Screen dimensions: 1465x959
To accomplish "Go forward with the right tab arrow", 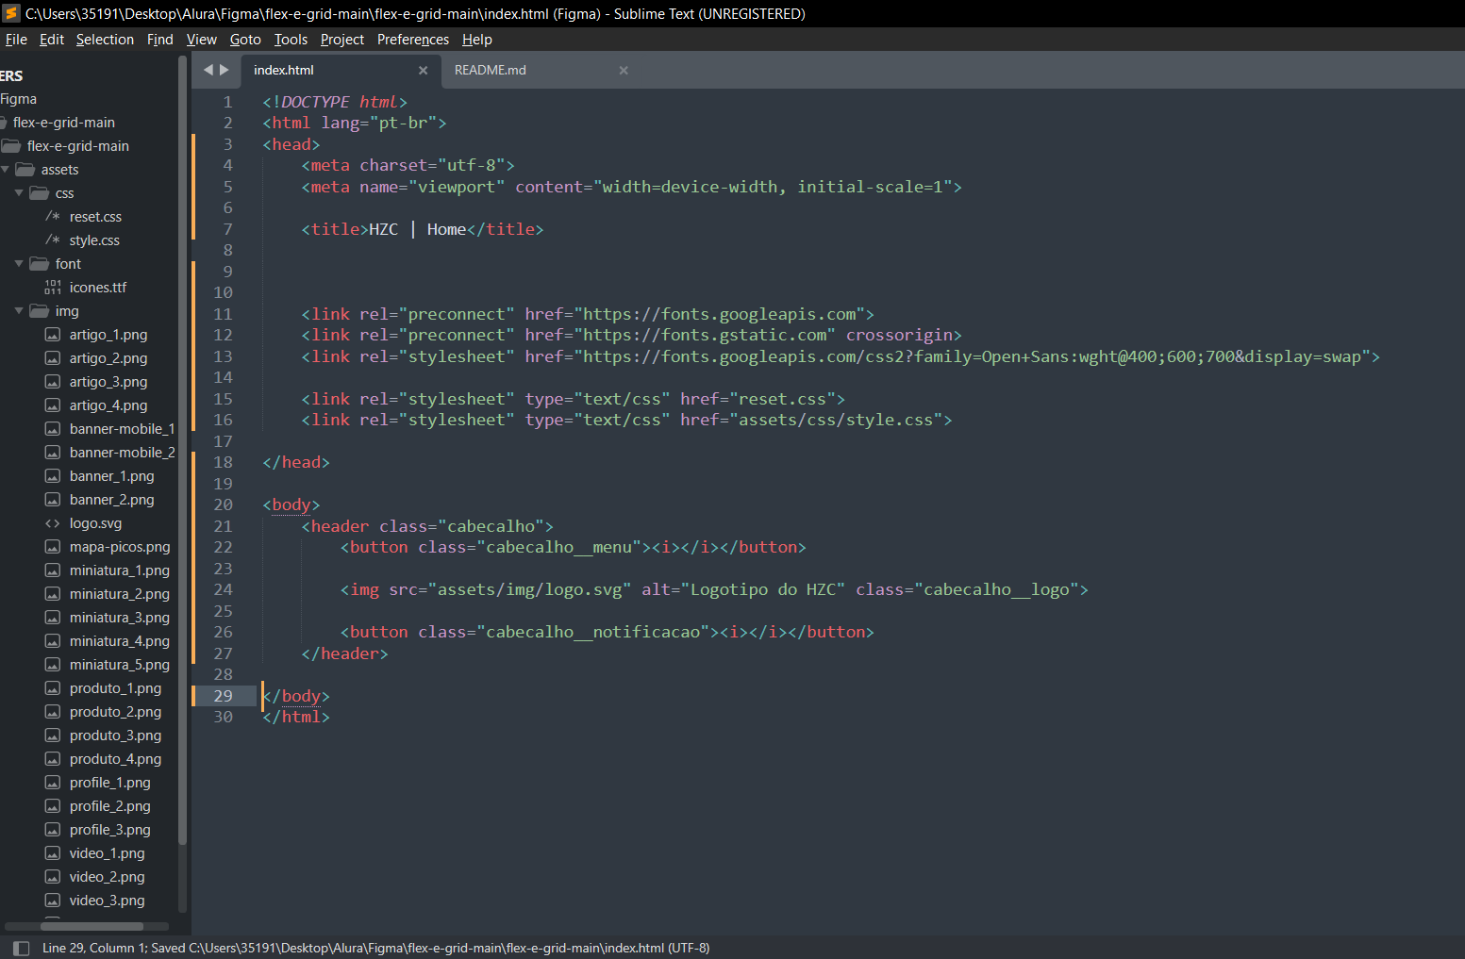I will [225, 70].
